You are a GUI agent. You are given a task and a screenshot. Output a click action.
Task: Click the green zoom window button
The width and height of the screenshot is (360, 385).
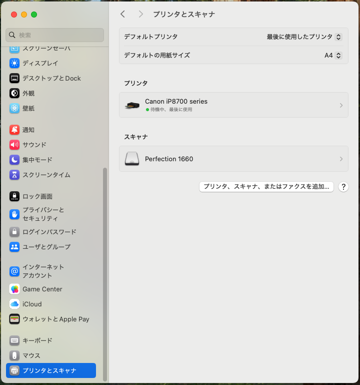click(x=34, y=15)
